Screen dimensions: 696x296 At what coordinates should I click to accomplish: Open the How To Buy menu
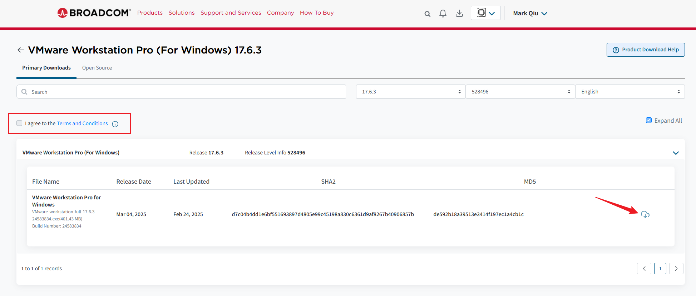(x=317, y=13)
